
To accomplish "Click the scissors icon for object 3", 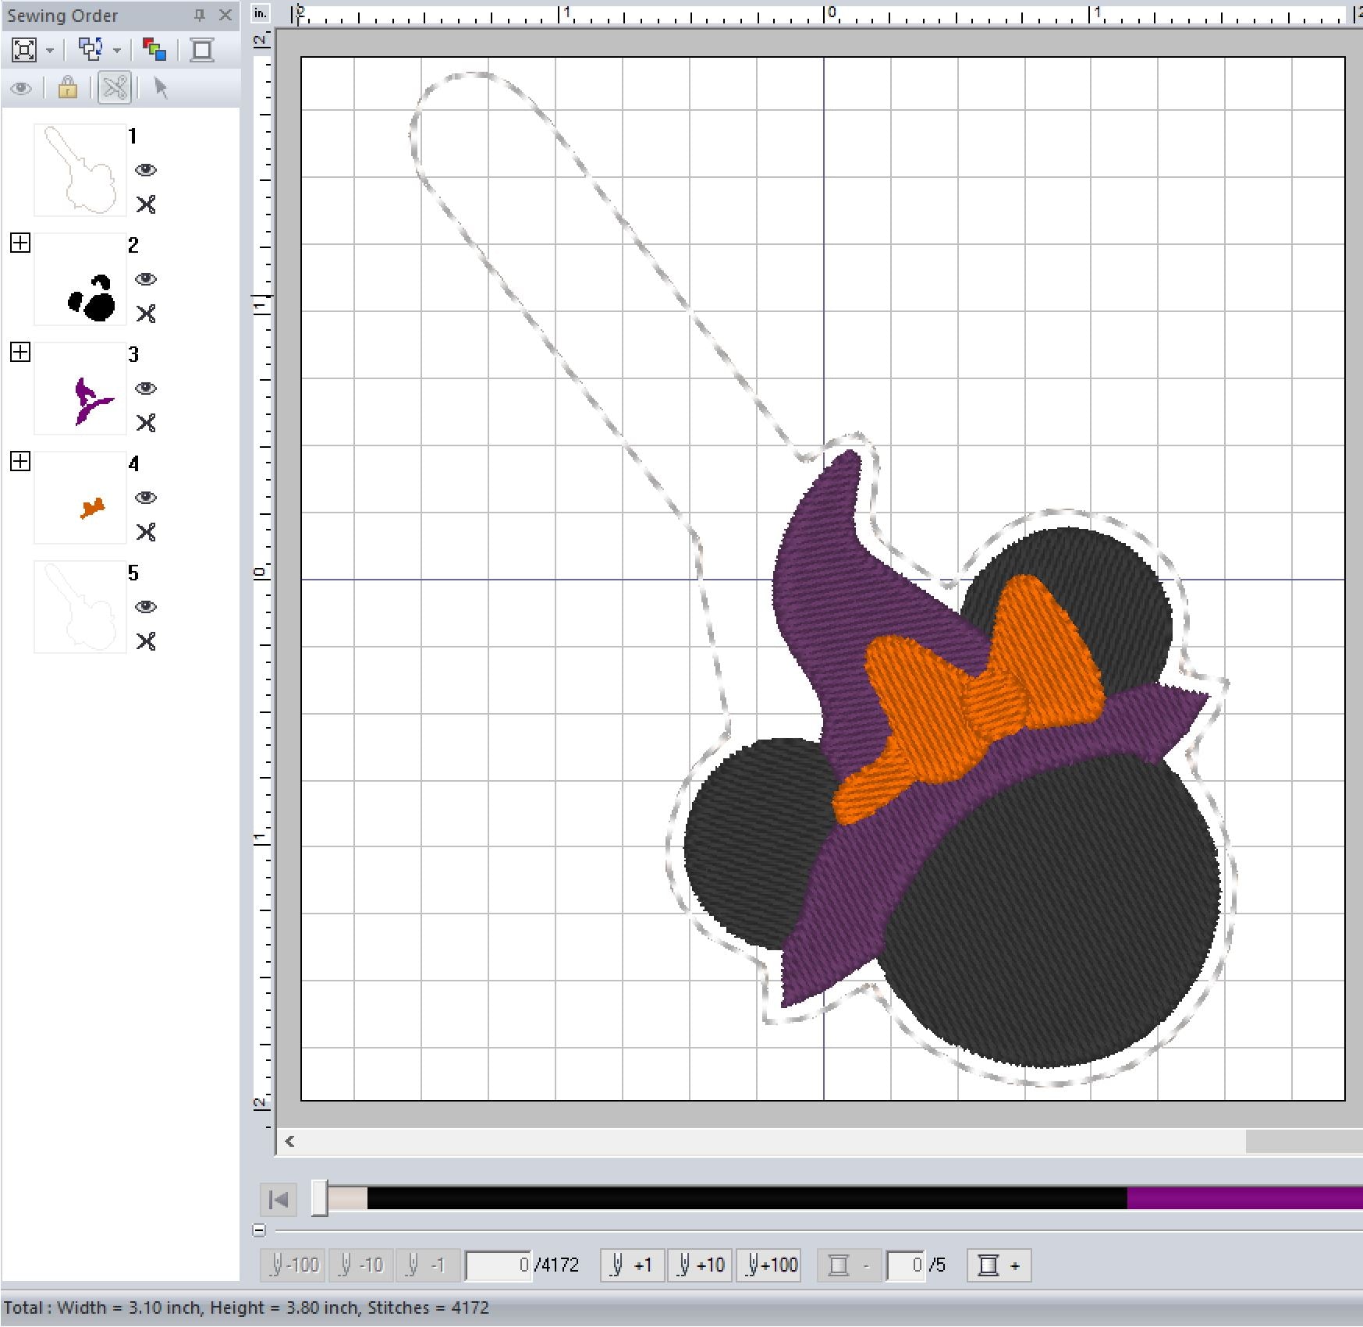I will 146,423.
